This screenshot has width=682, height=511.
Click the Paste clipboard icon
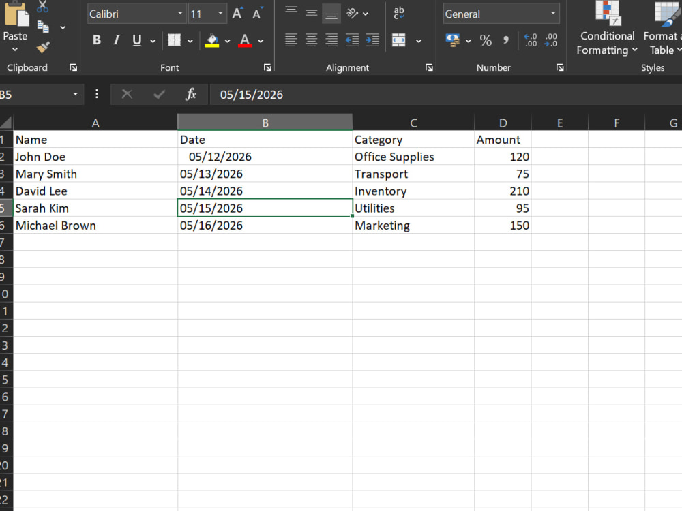pyautogui.click(x=16, y=13)
